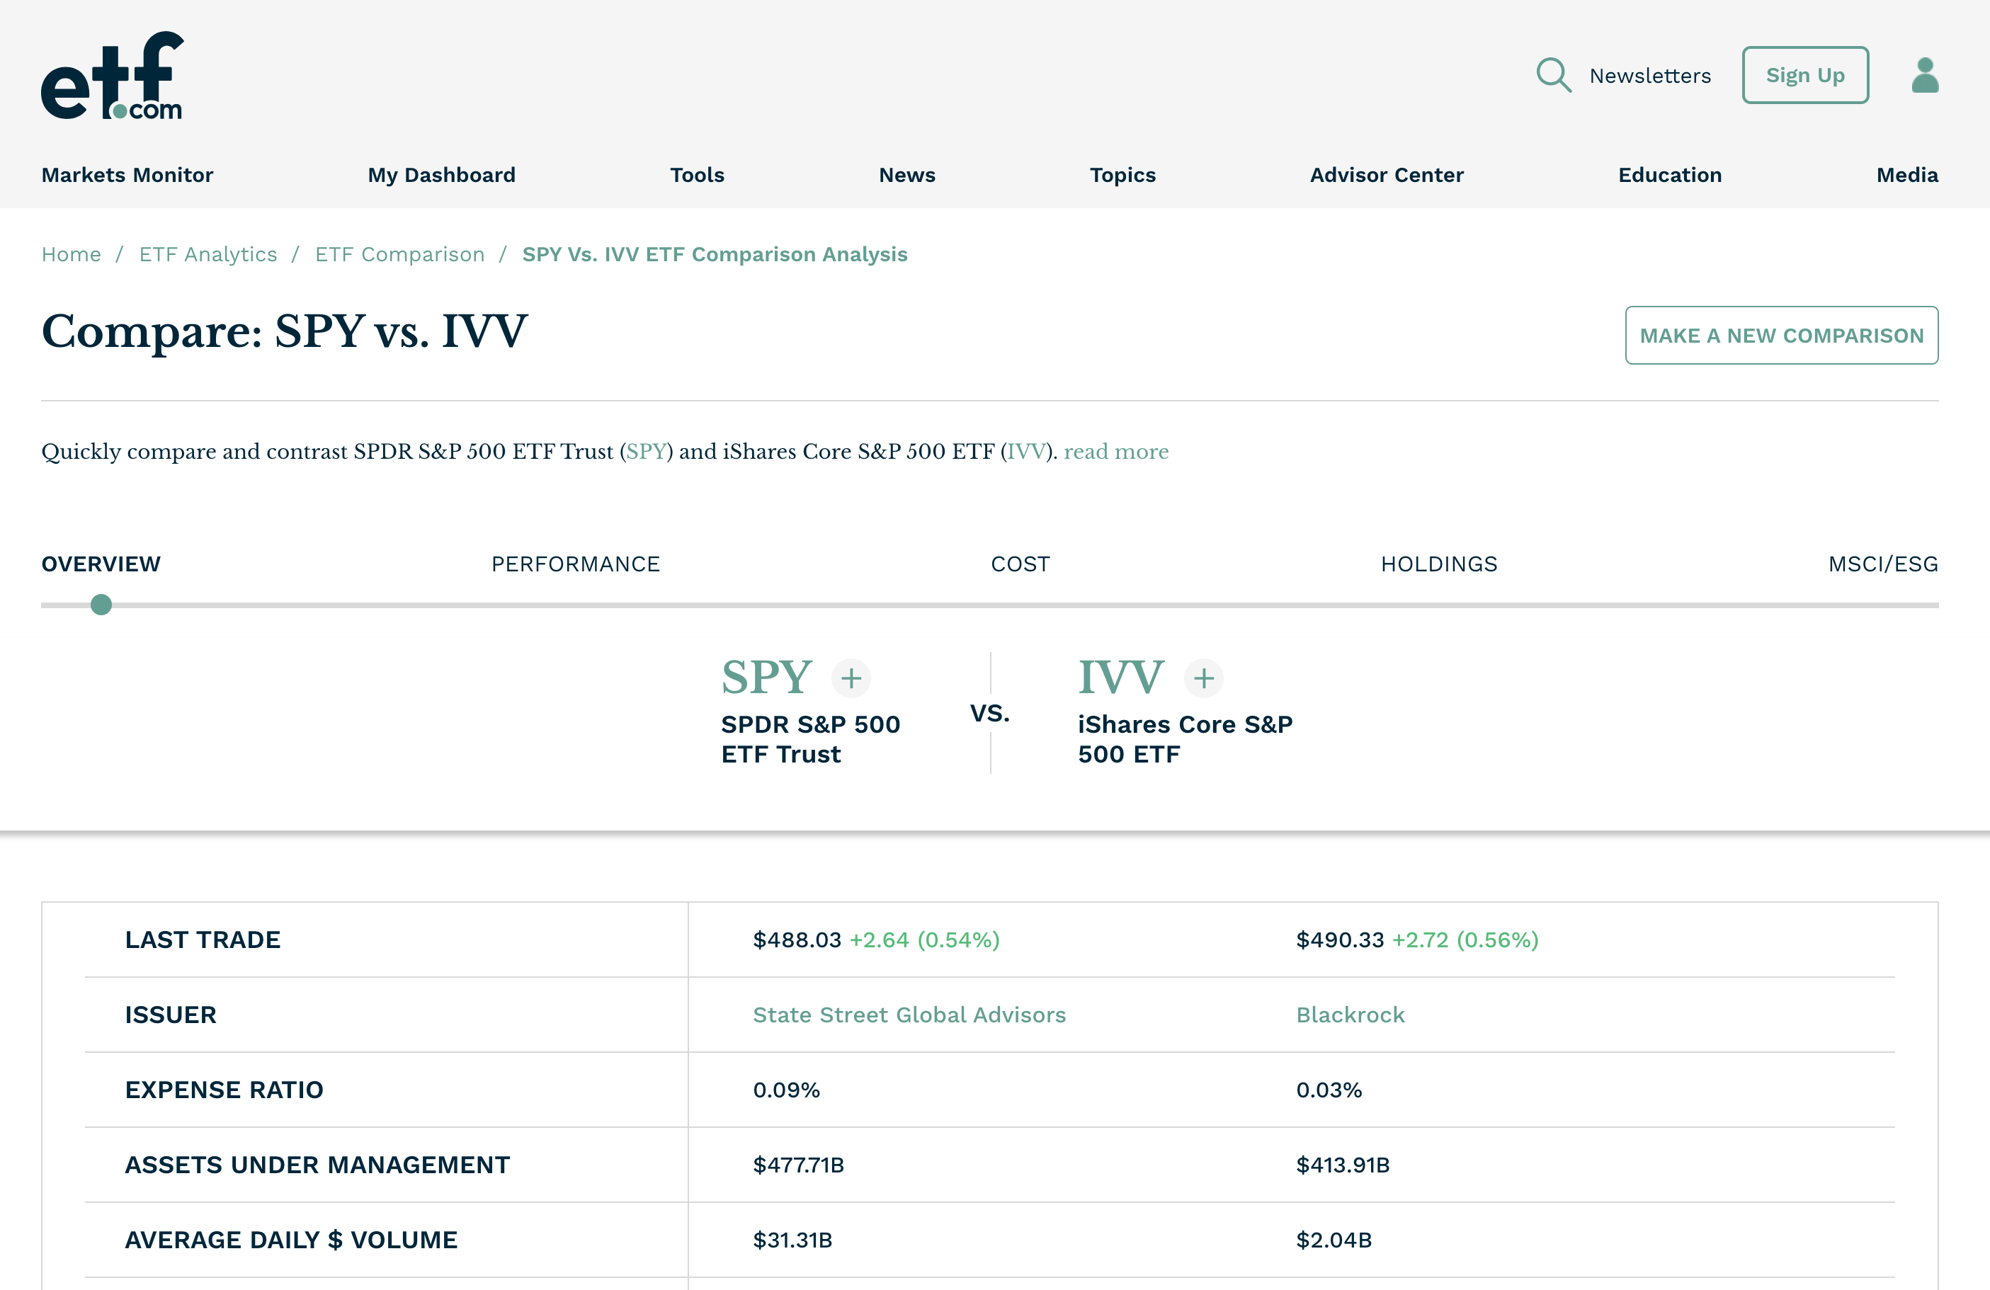The image size is (1990, 1290).
Task: Click Make a New Comparison button
Action: pos(1781,336)
